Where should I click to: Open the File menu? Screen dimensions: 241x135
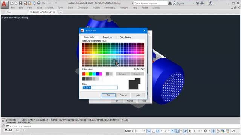coord(13,7)
